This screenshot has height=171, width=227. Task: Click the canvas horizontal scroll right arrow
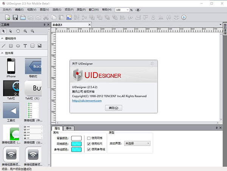218,123
